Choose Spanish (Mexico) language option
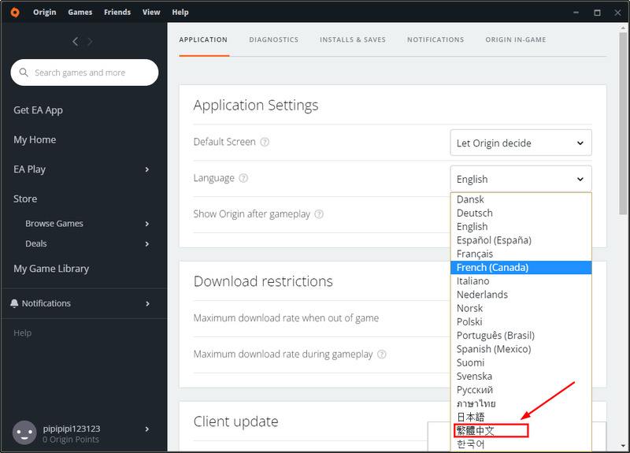Image resolution: width=630 pixels, height=453 pixels. coord(521,349)
